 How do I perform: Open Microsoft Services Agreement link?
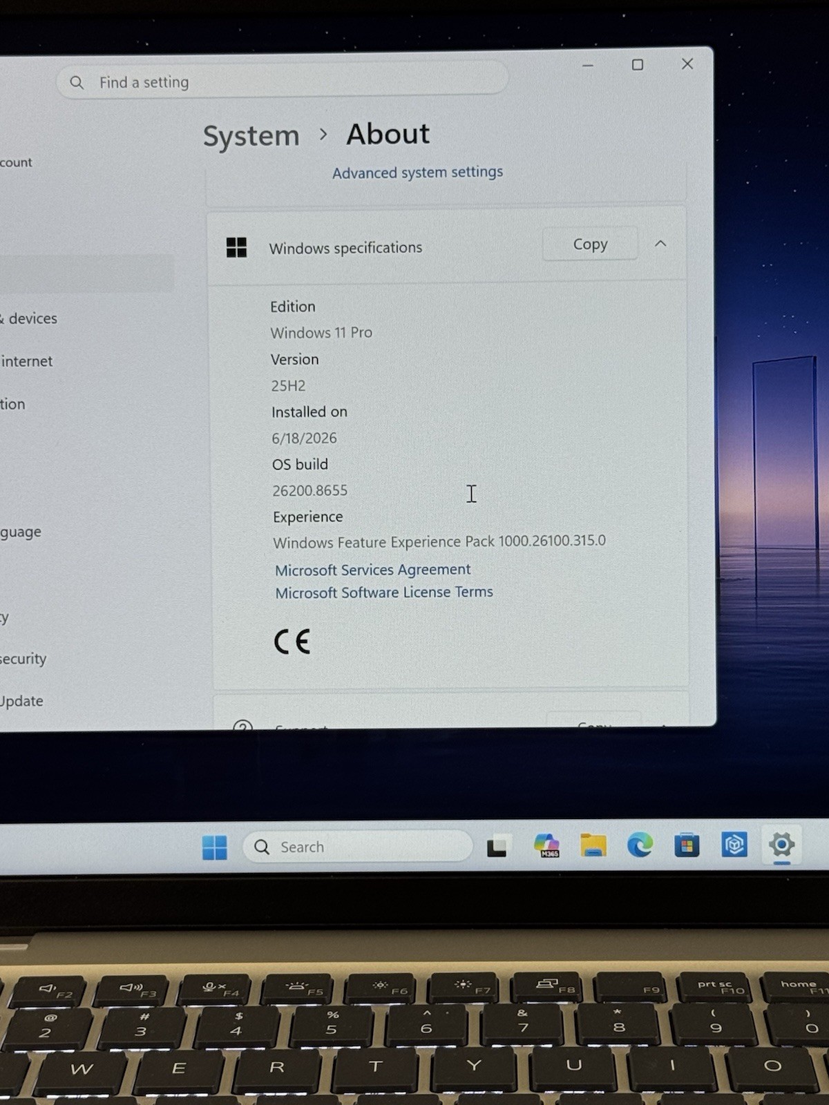pos(373,570)
